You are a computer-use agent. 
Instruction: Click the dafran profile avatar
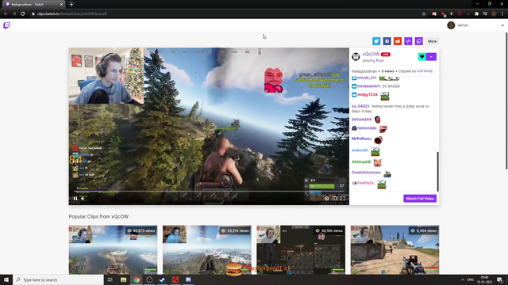click(451, 25)
